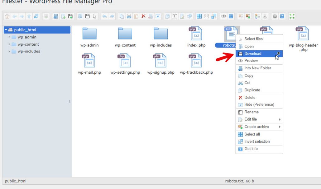321x189 pixels.
Task: Open the Sort options toolbar icon
Action: click(x=265, y=16)
